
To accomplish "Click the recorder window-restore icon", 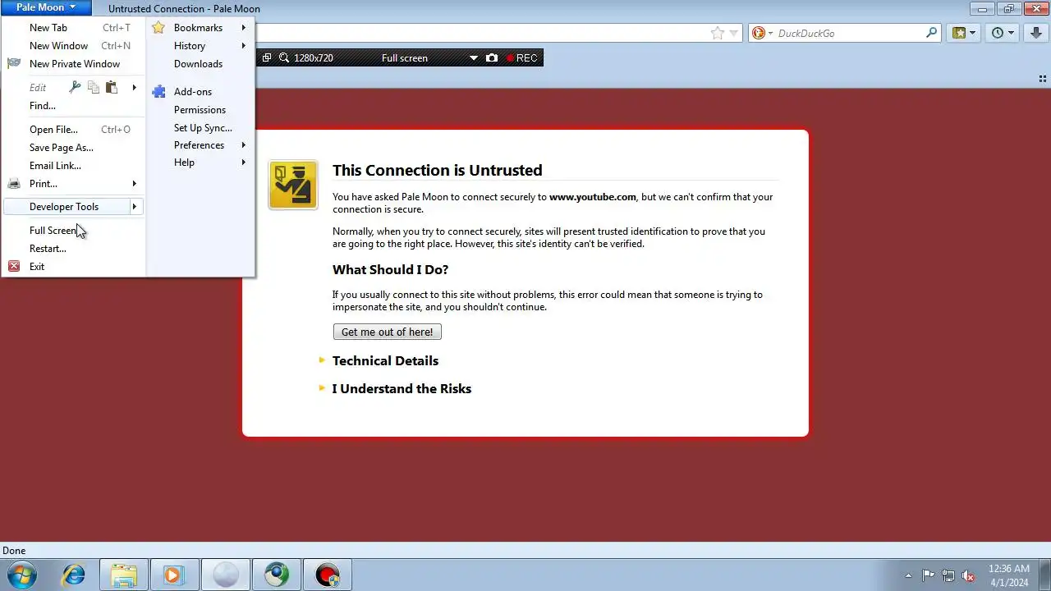I will coord(267,58).
